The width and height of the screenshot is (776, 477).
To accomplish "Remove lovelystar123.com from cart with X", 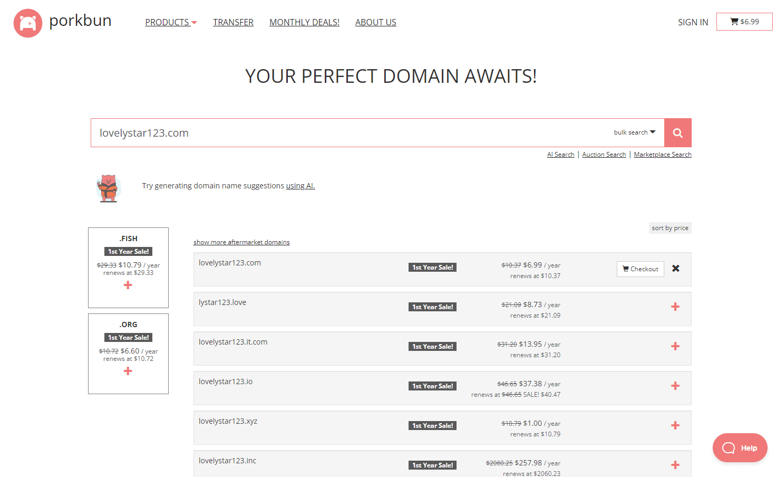I will pyautogui.click(x=676, y=269).
